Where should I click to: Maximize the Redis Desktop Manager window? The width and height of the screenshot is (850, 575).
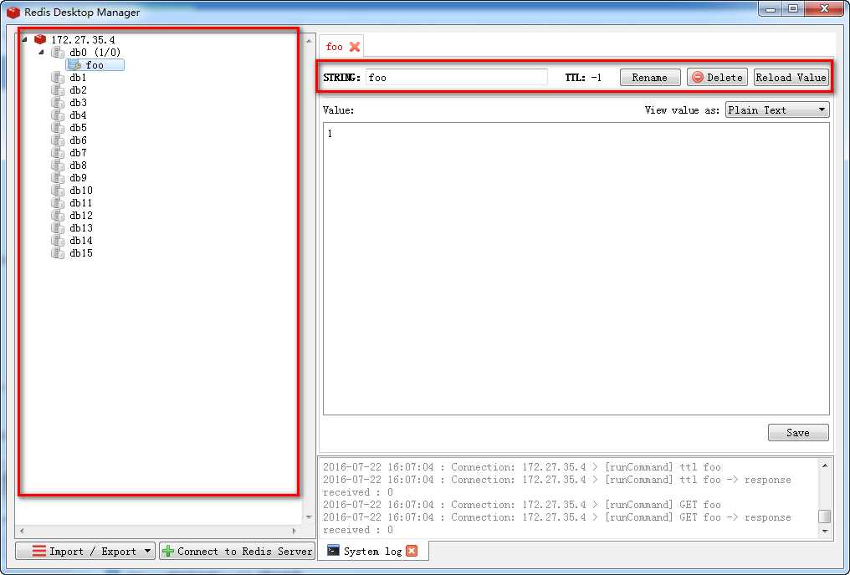point(793,8)
